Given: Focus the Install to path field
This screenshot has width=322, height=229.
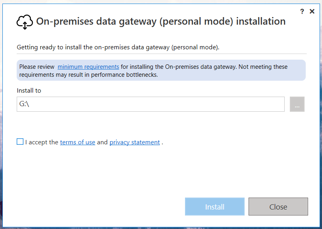Looking at the screenshot, I should coord(151,104).
